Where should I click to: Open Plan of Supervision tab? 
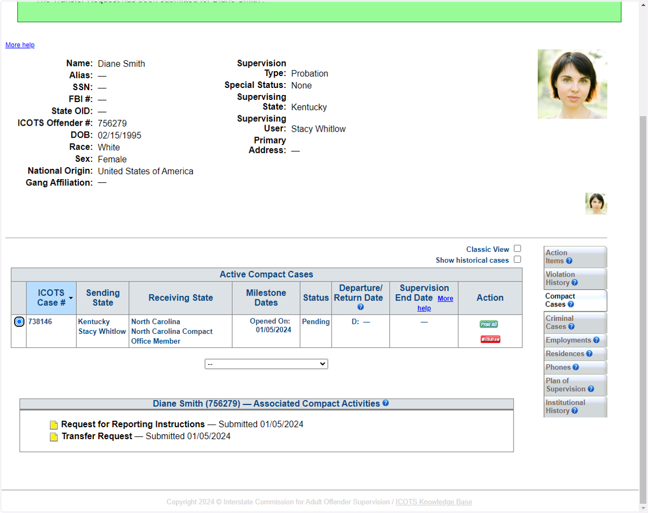click(575, 385)
